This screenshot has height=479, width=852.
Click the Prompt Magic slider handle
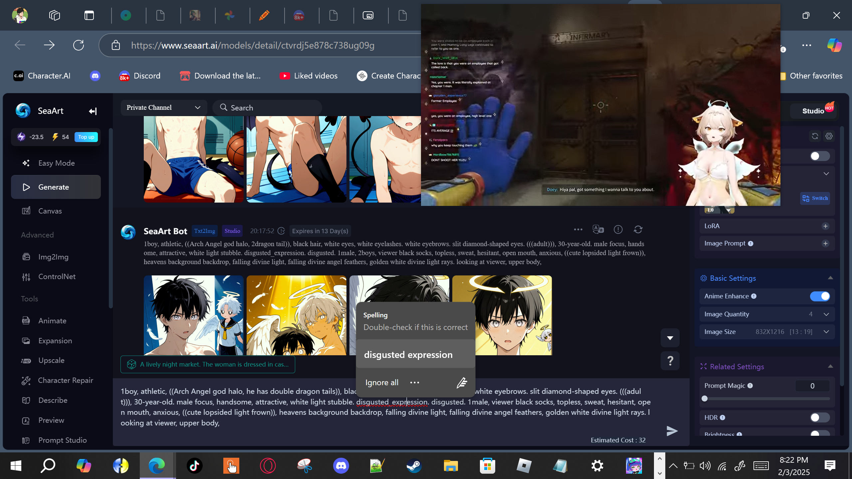705,399
